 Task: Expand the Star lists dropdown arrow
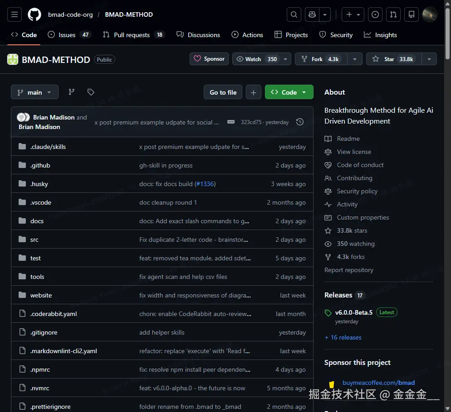point(429,59)
